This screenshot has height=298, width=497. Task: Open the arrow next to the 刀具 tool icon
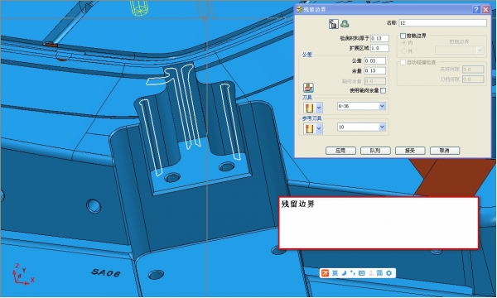tap(319, 108)
